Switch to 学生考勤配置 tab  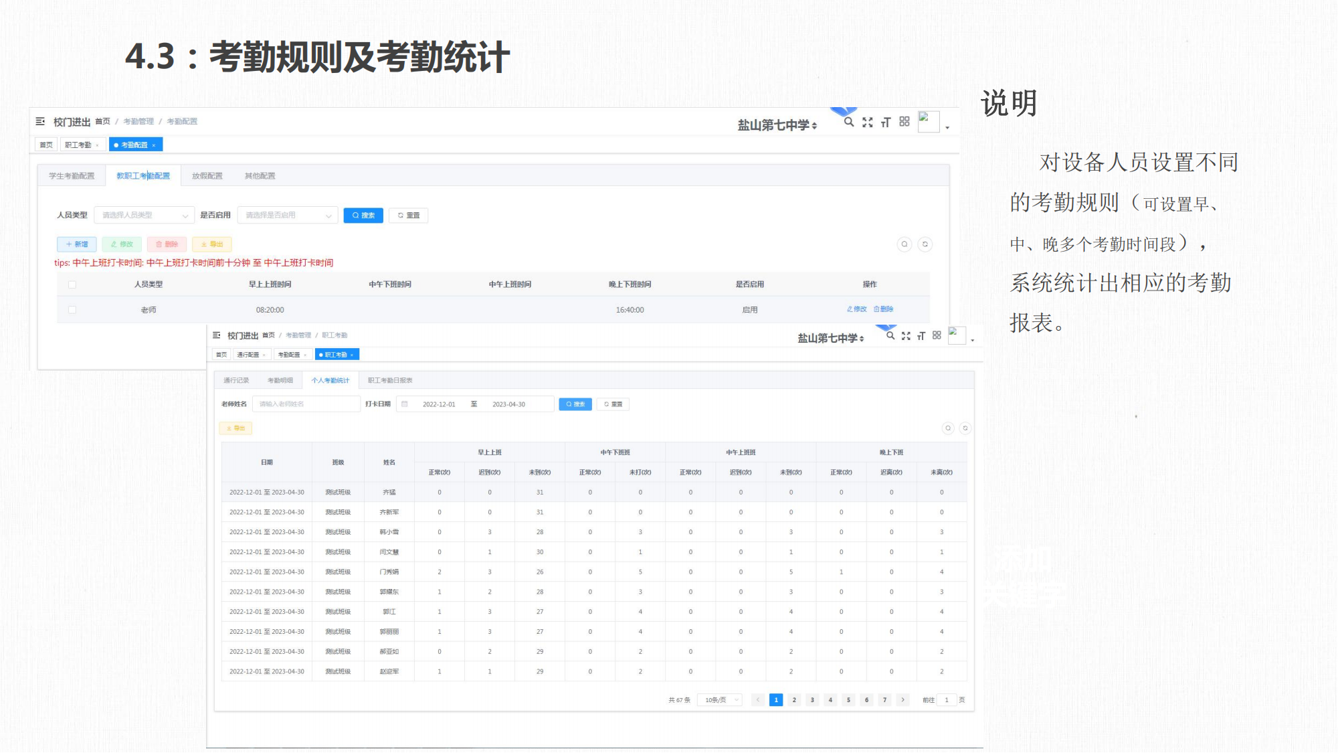pyautogui.click(x=72, y=176)
